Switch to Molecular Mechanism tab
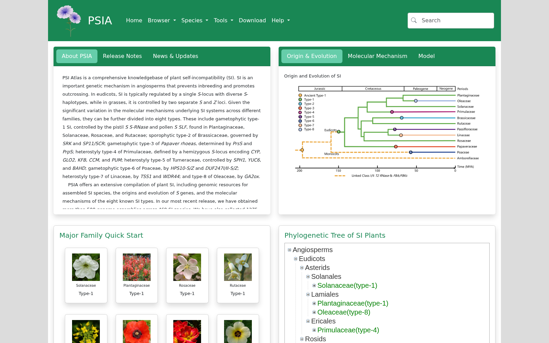Image resolution: width=549 pixels, height=343 pixels. (377, 56)
